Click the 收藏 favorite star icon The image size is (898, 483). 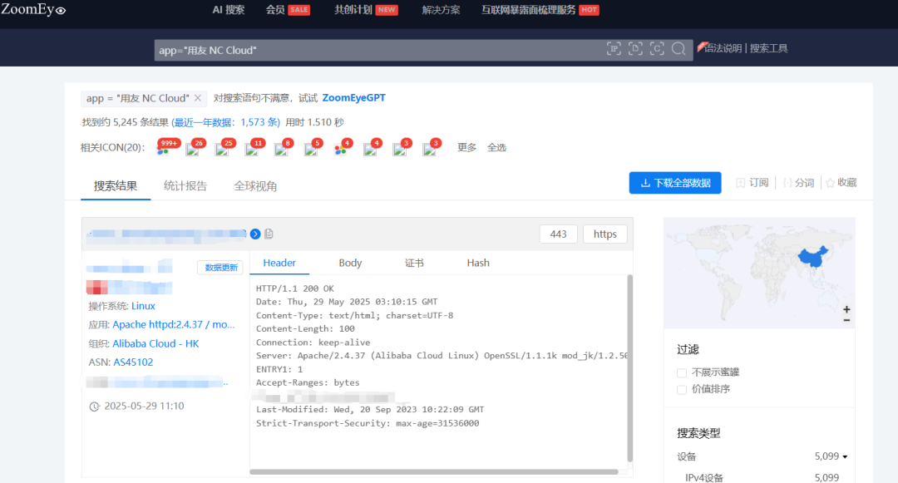830,183
